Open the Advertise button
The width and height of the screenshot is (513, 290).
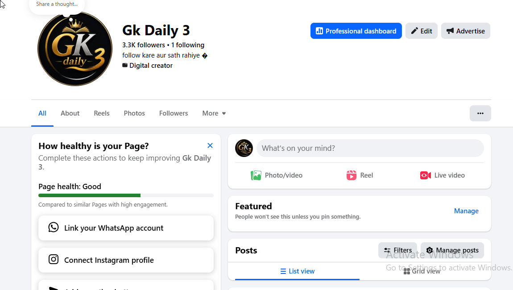click(466, 31)
